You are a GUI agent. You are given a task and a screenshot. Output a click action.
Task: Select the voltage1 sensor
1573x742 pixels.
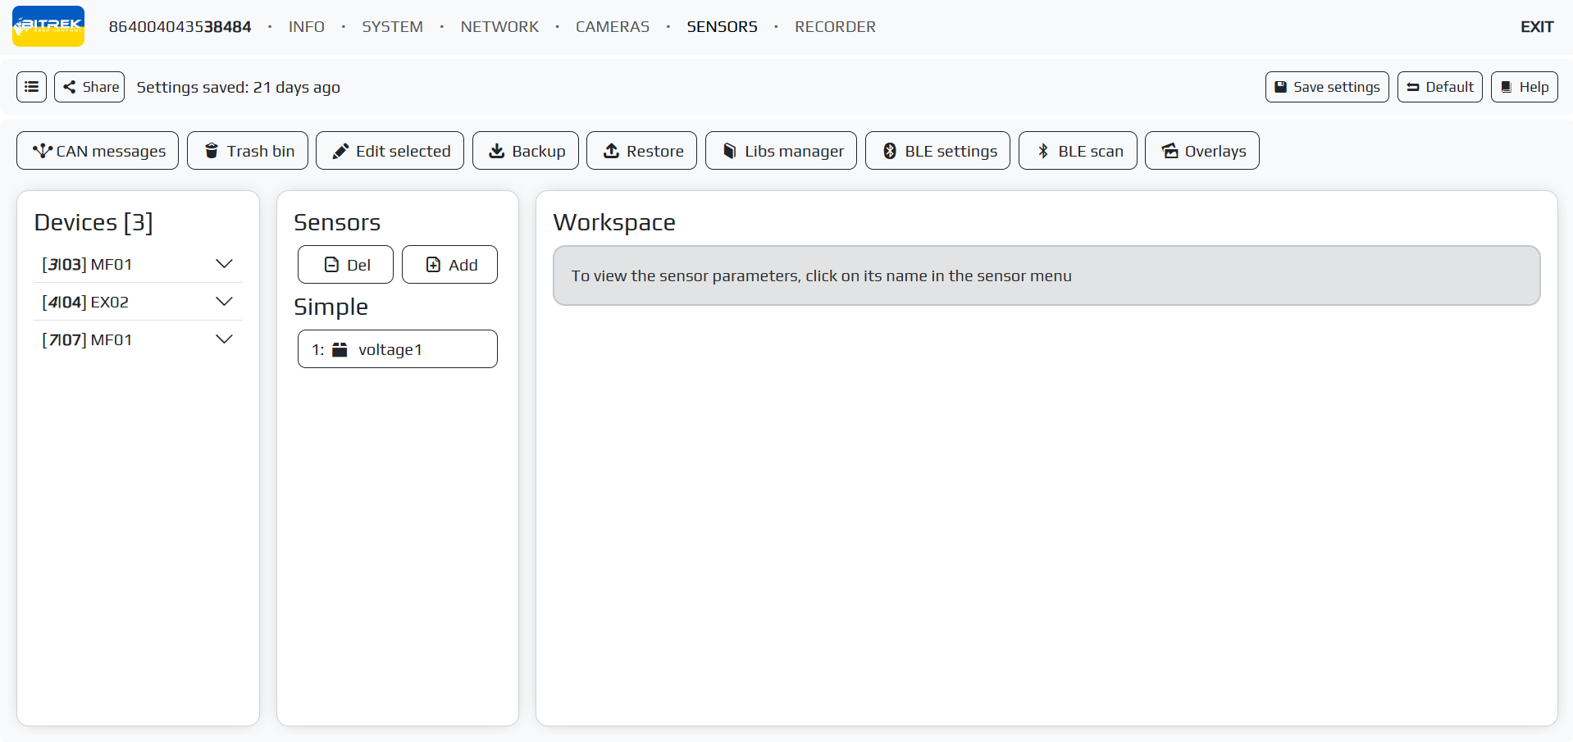397,349
